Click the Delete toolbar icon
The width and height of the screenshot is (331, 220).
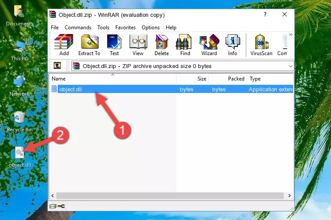coord(161,45)
